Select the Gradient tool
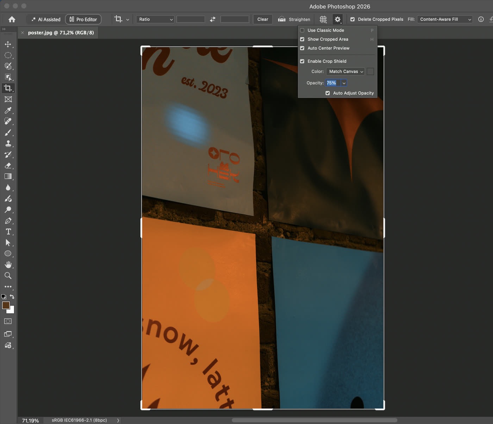The height and width of the screenshot is (424, 493). [8, 176]
